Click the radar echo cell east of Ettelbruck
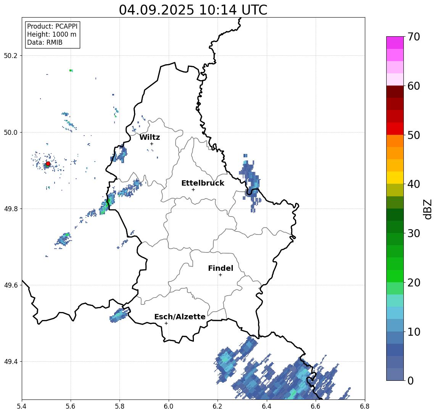This screenshot has height=414, width=437. point(251,183)
